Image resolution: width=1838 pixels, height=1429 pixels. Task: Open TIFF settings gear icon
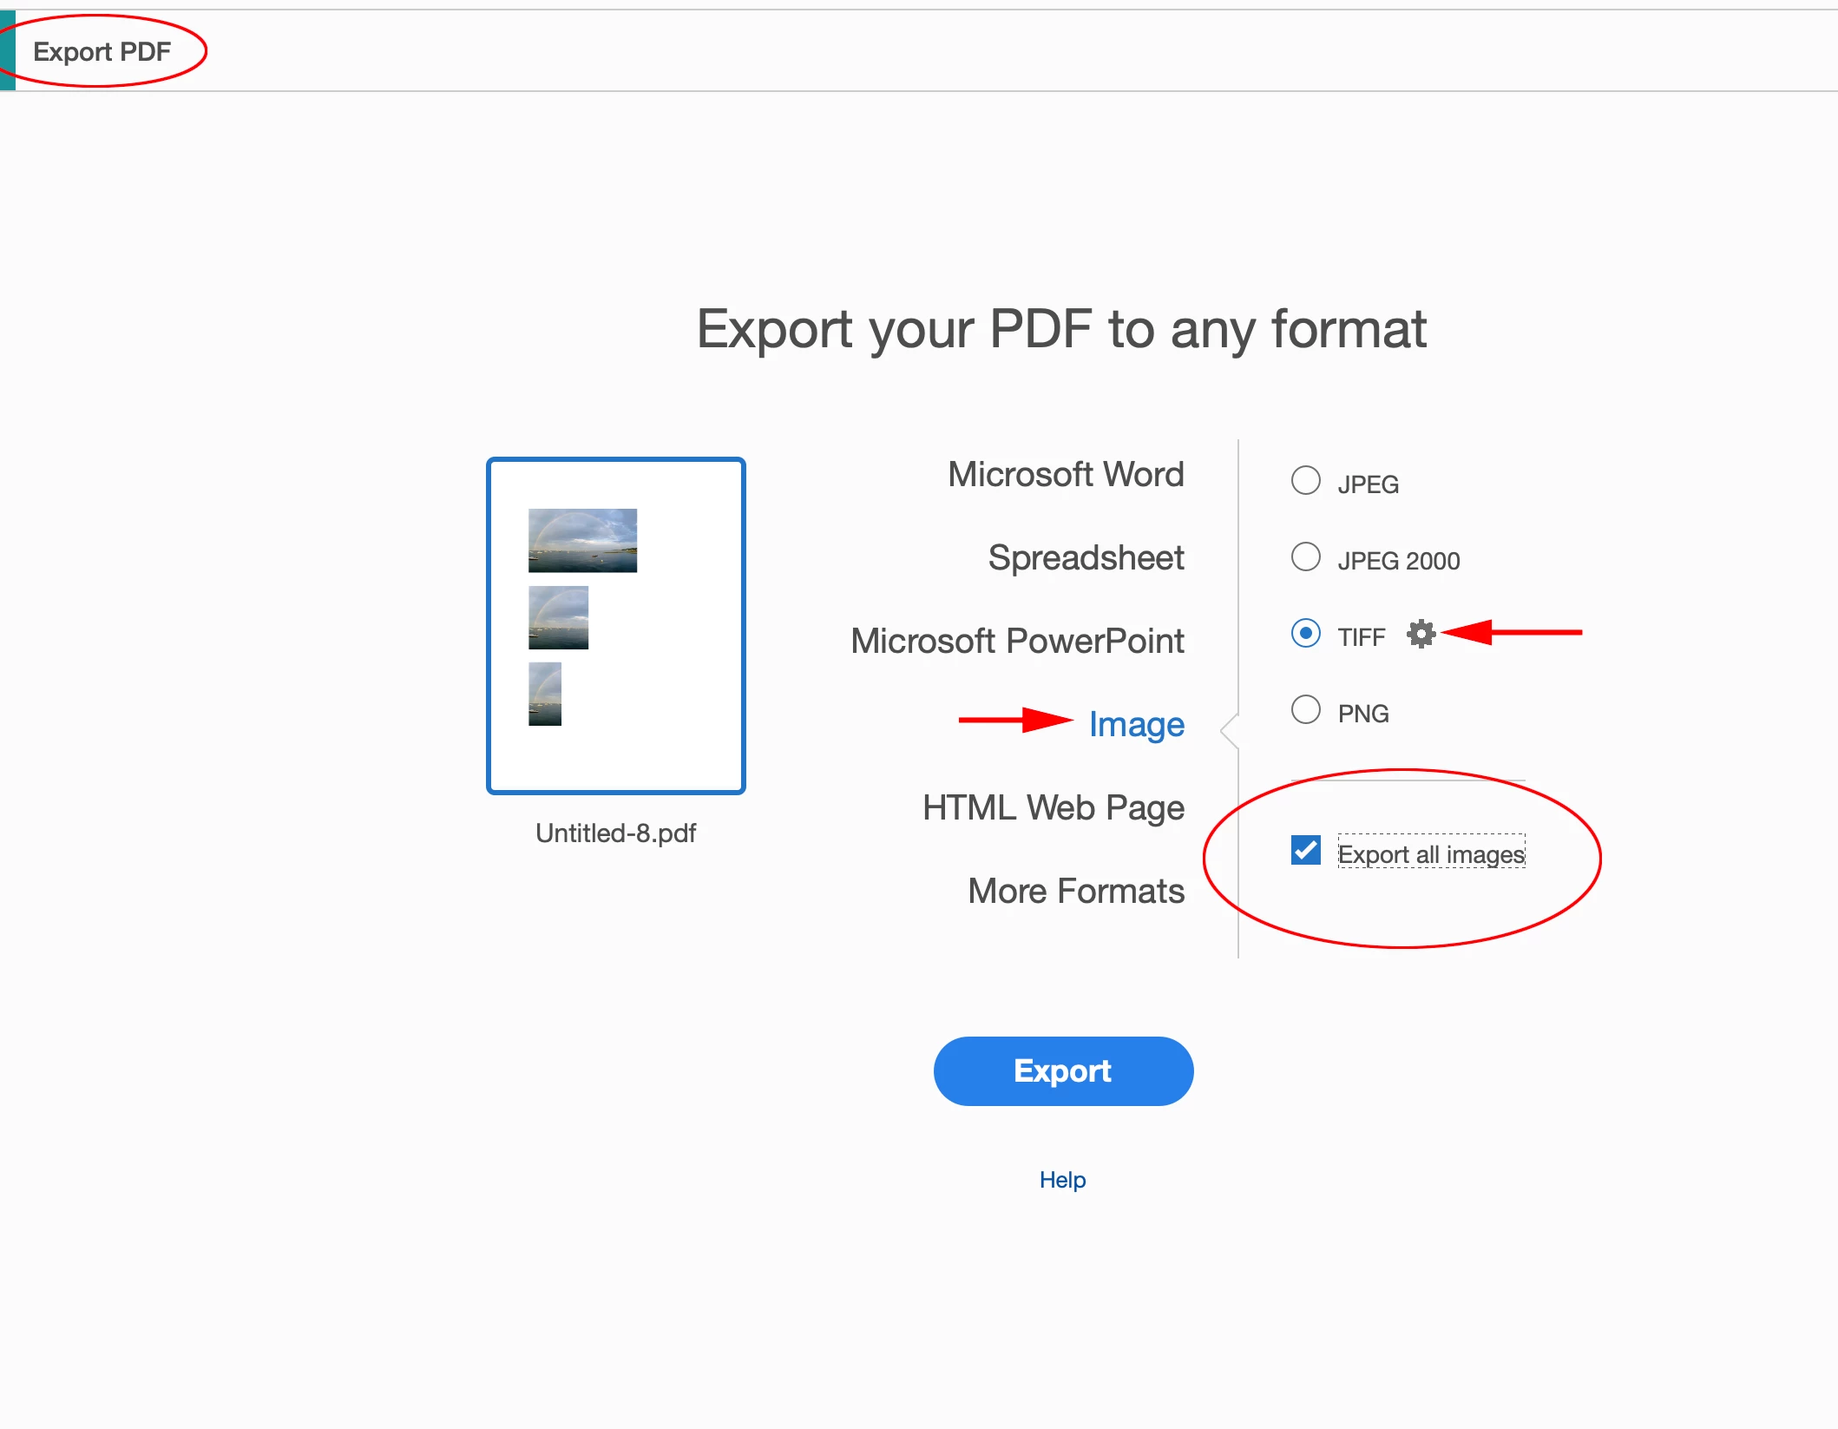click(x=1421, y=634)
